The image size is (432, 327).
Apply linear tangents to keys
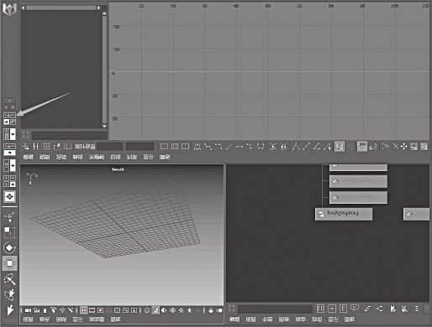click(229, 147)
